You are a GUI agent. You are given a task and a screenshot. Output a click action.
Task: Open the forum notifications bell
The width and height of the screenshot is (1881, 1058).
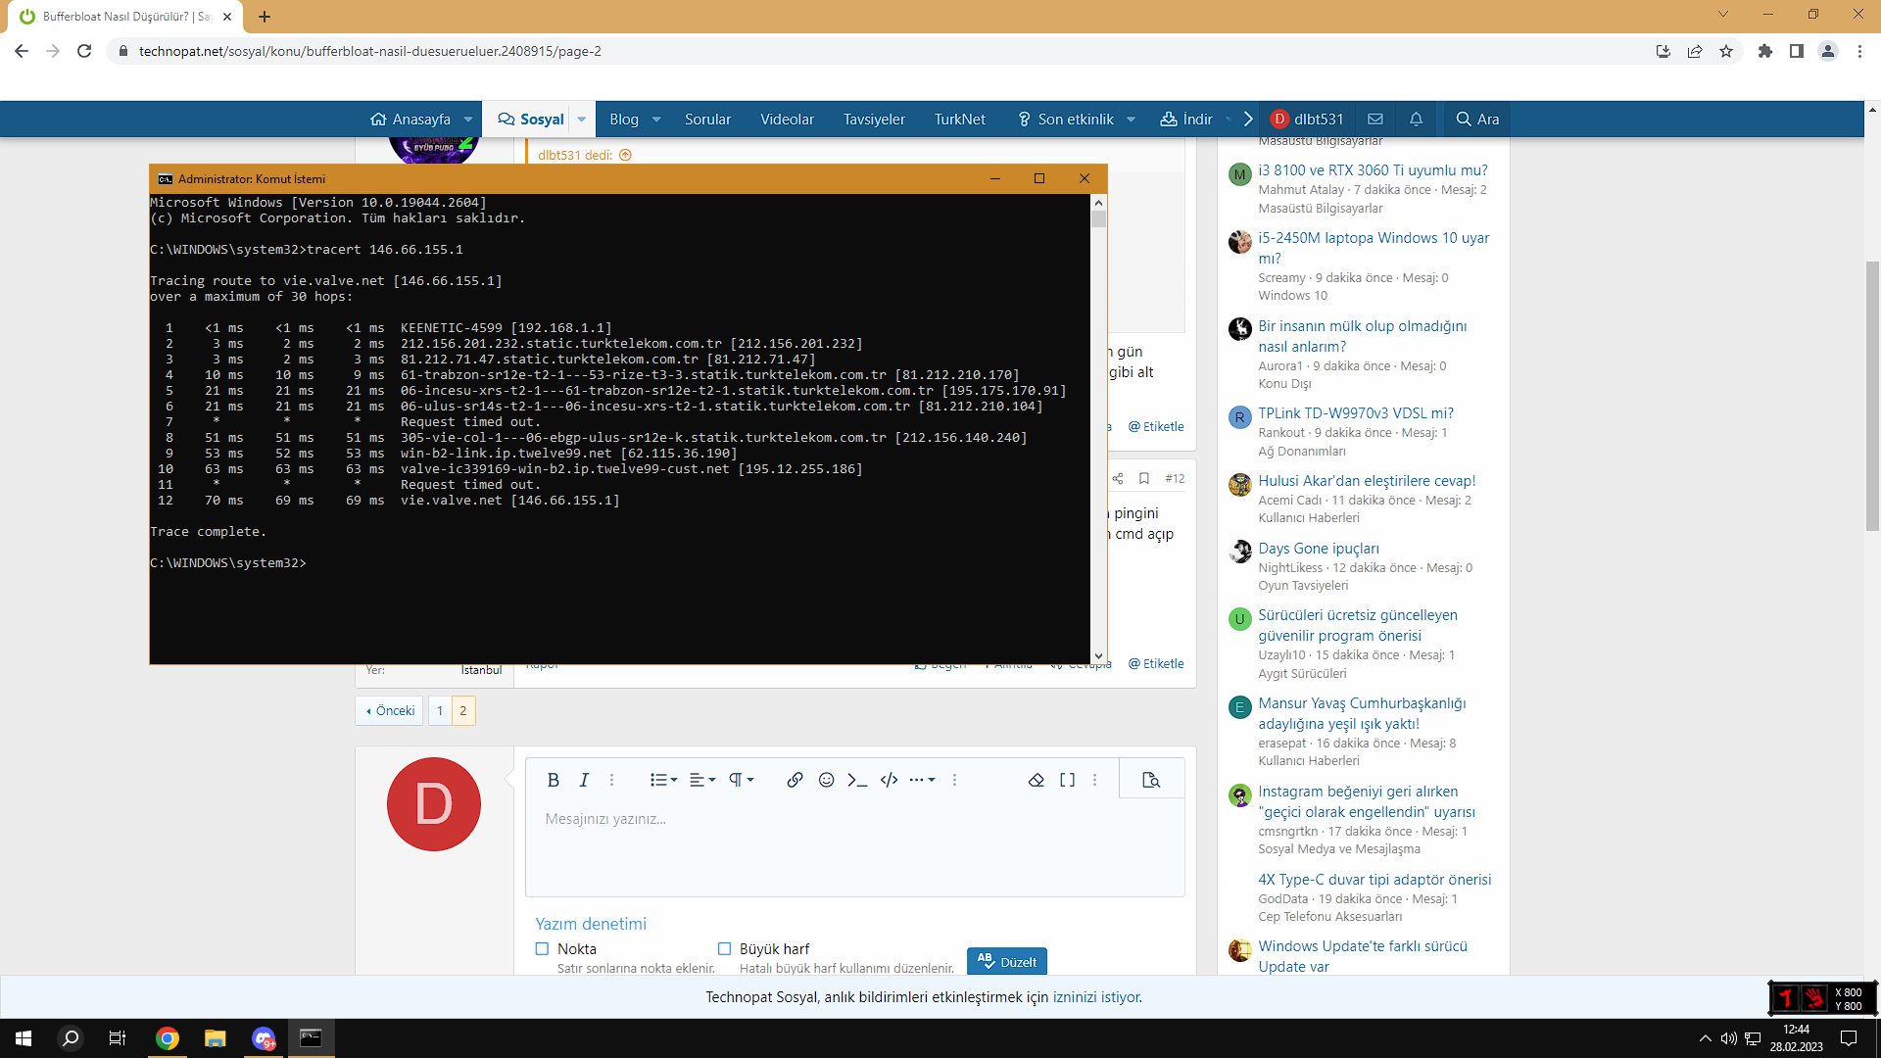pos(1416,120)
